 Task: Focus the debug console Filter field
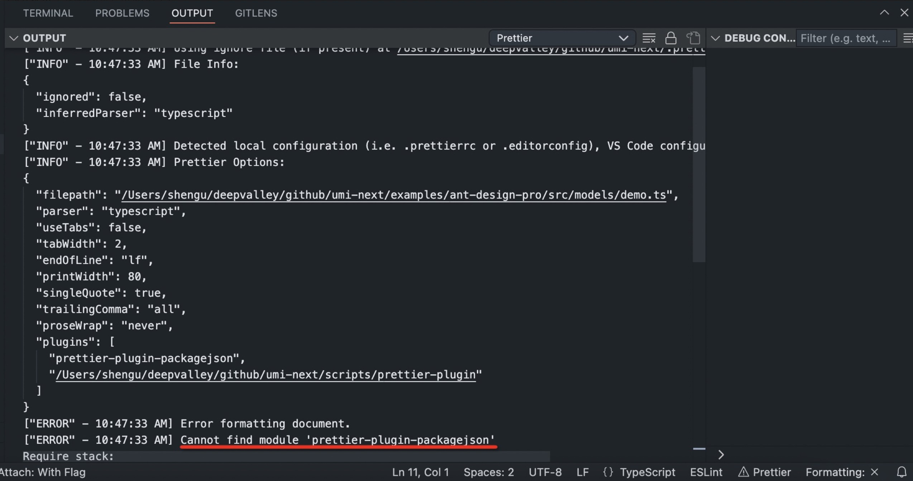click(846, 38)
